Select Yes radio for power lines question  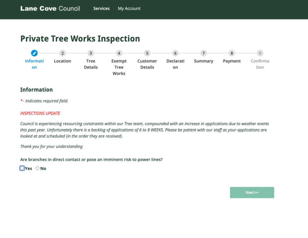(22, 168)
